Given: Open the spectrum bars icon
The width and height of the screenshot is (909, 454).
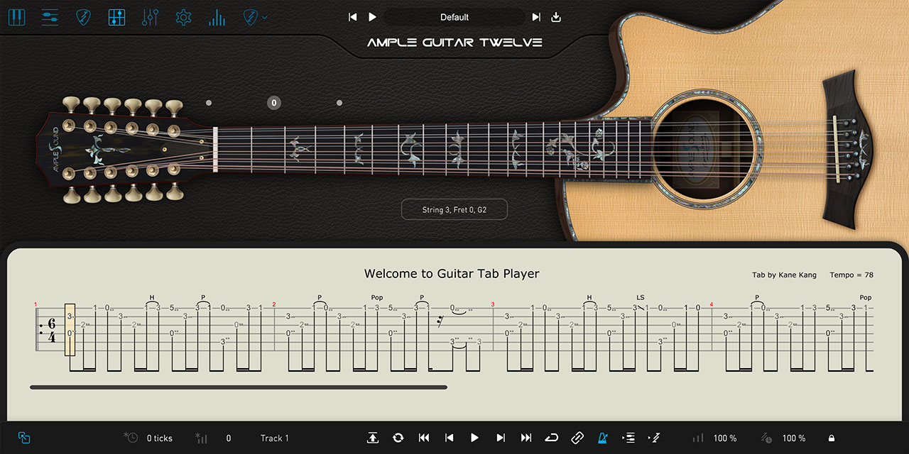Looking at the screenshot, I should coord(217,17).
